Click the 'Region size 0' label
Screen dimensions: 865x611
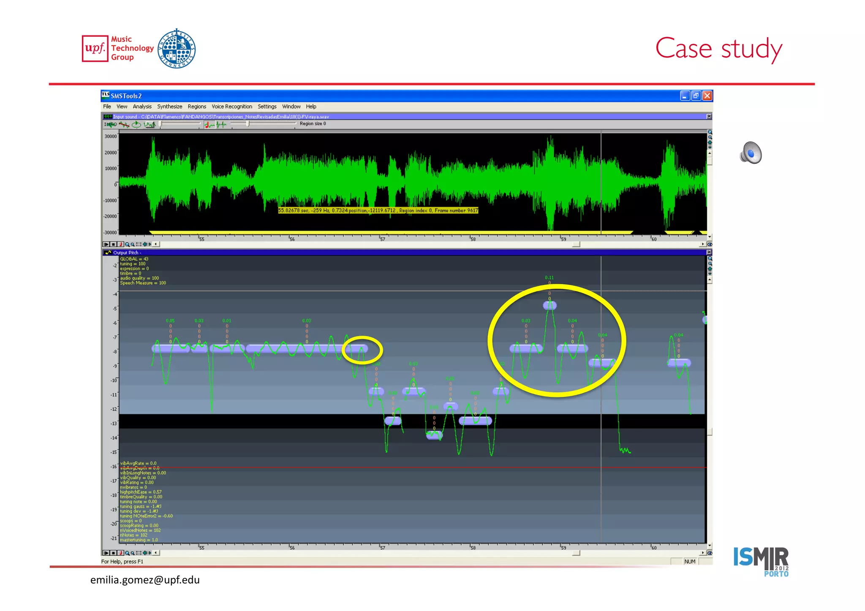313,124
